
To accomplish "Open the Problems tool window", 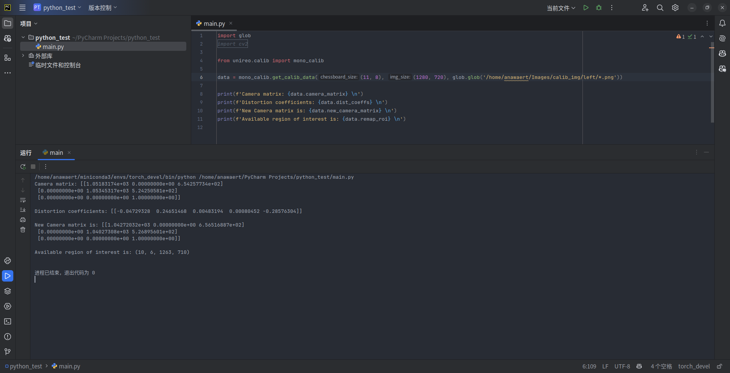I will [x=8, y=337].
